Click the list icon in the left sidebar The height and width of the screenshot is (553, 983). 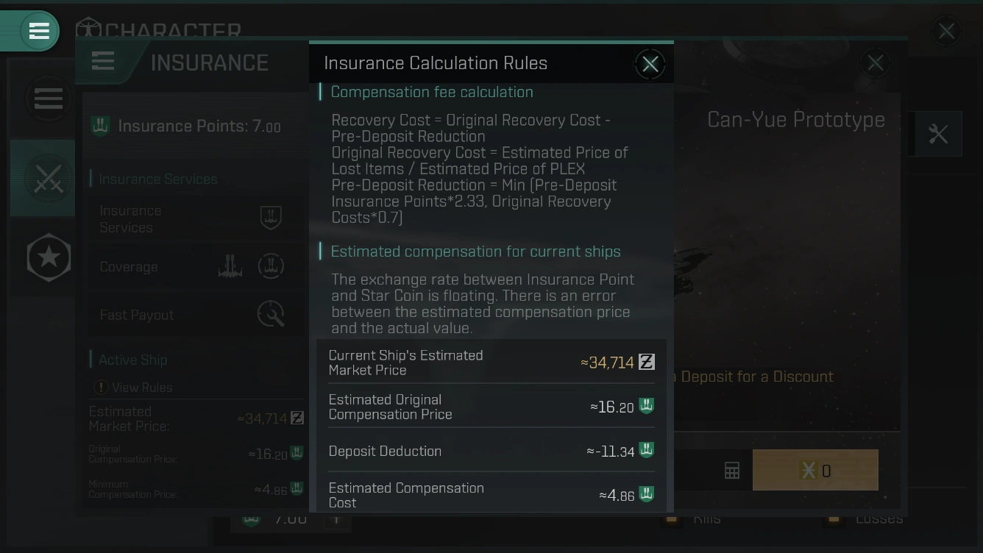point(49,99)
